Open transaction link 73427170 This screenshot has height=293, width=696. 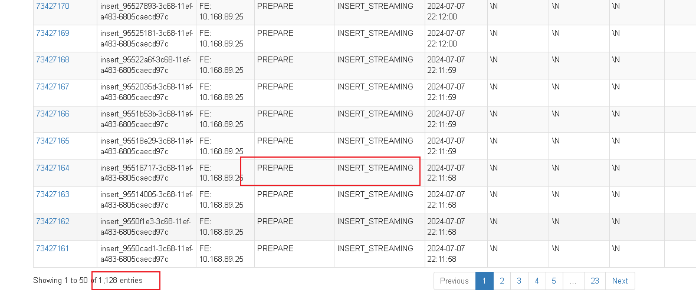click(x=52, y=6)
